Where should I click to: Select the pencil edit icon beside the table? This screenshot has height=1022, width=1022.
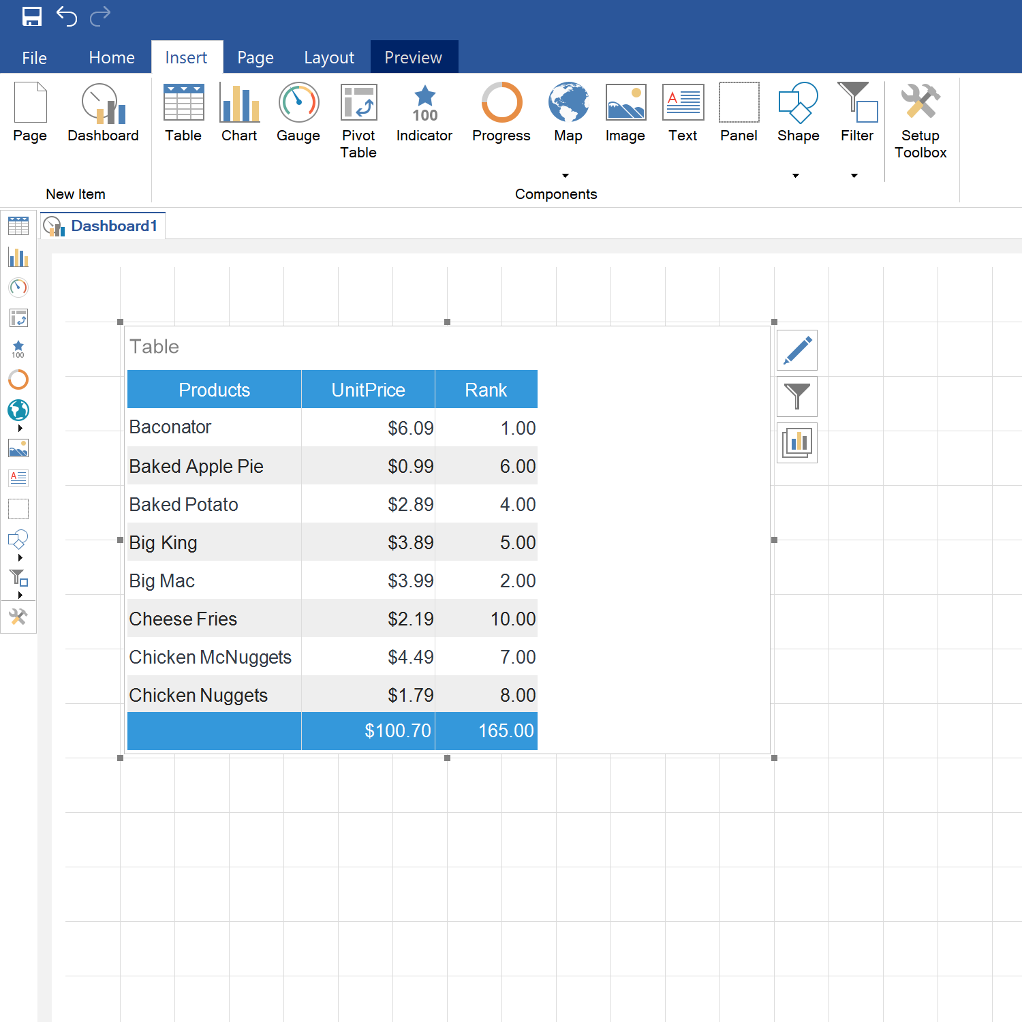[796, 350]
